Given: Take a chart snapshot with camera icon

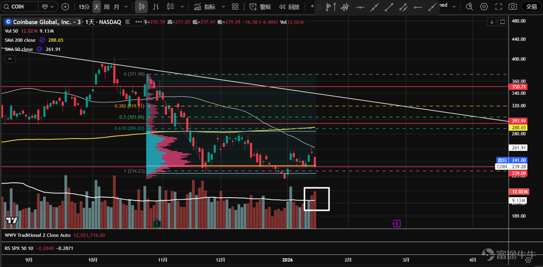Looking at the screenshot, I should [513, 6].
